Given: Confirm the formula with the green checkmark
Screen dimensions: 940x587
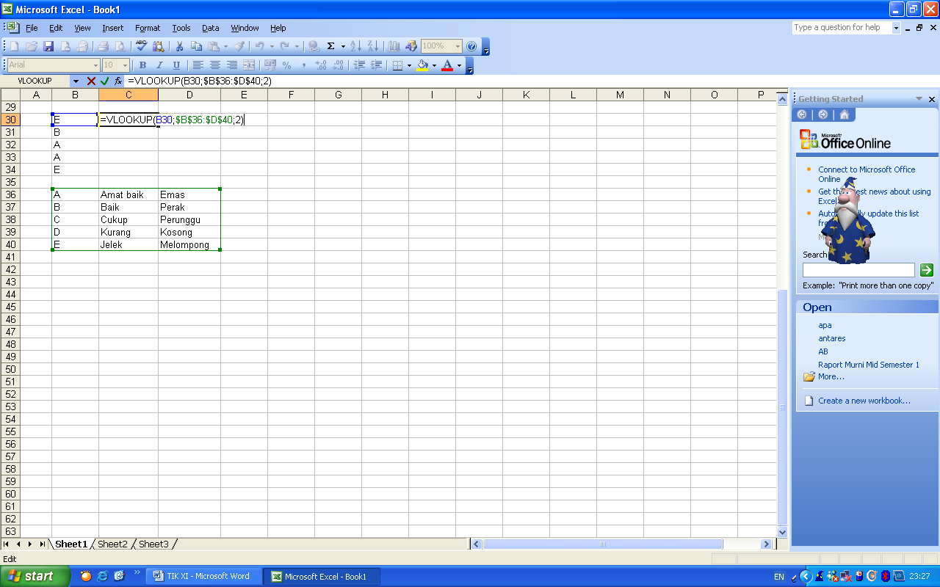Looking at the screenshot, I should [x=104, y=81].
